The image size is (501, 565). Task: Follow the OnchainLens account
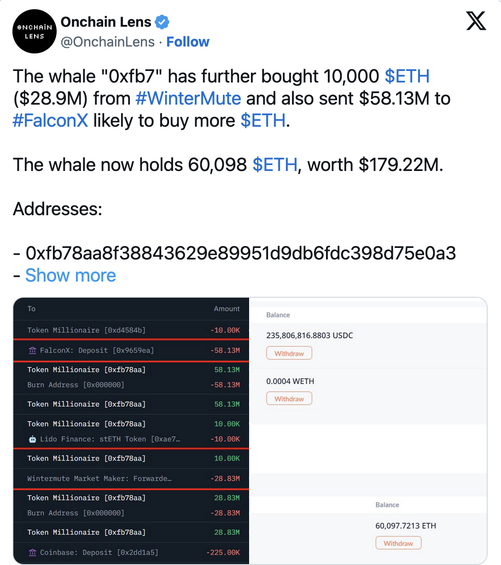click(187, 42)
